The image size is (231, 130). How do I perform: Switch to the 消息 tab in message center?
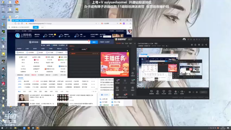point(73,49)
